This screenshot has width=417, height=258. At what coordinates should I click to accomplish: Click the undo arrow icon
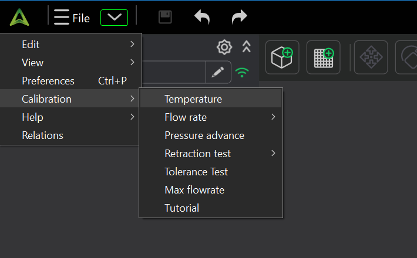(202, 18)
